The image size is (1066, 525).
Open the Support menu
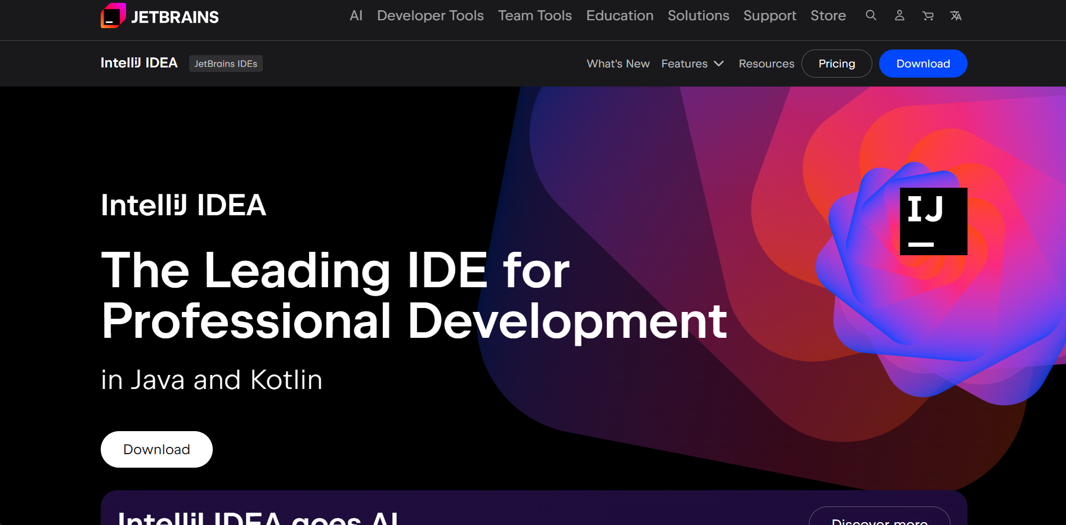coord(769,16)
